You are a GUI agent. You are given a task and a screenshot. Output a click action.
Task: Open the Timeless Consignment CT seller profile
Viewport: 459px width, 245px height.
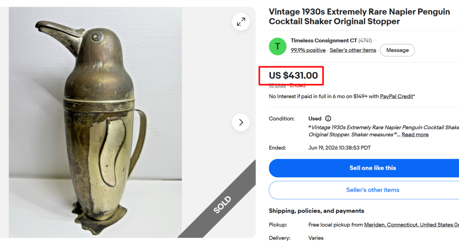coord(324,40)
